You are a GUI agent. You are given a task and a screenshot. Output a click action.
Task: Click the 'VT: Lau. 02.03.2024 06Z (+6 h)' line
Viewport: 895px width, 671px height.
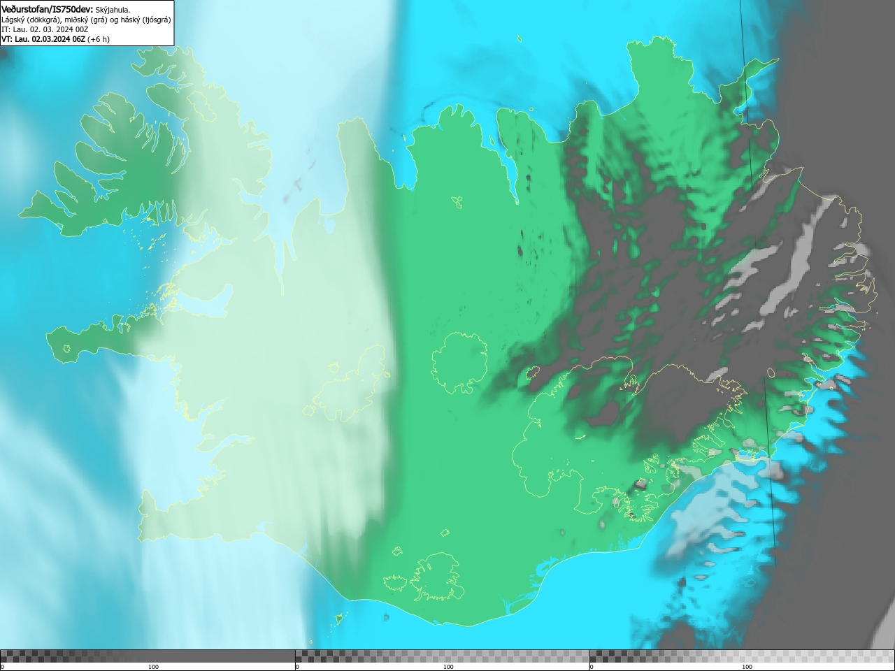[56, 39]
